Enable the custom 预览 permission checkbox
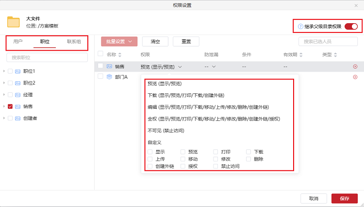 click(183, 152)
